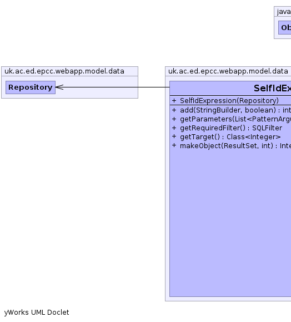Click the plus icon before getParameters
Viewport: 291px width, 322px height.
174,119
